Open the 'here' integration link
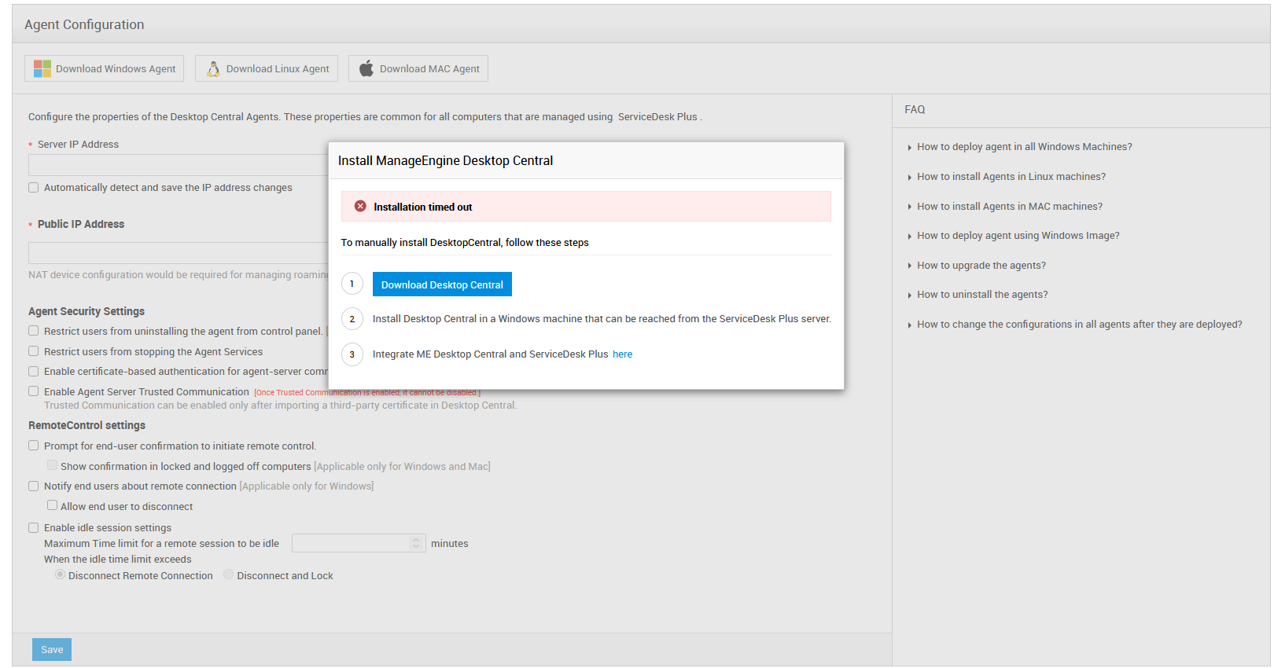 click(x=622, y=354)
